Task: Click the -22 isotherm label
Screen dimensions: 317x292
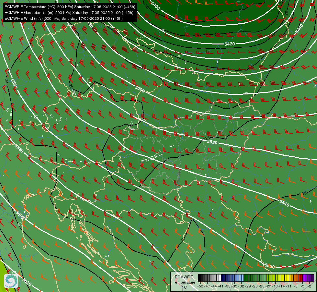Action: 19,265
